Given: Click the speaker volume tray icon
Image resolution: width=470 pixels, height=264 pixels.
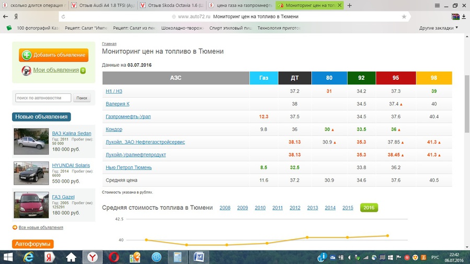Looking at the screenshot, I should [x=349, y=257].
